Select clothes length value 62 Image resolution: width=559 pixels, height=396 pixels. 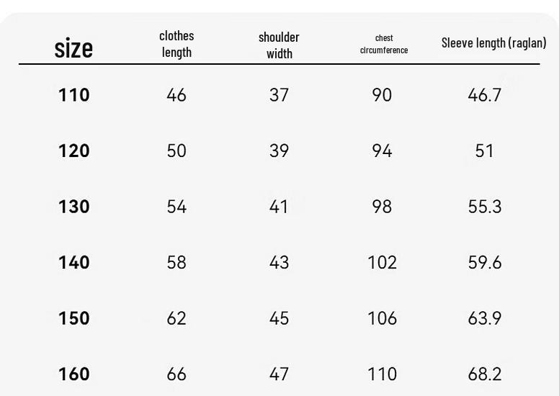click(x=176, y=318)
